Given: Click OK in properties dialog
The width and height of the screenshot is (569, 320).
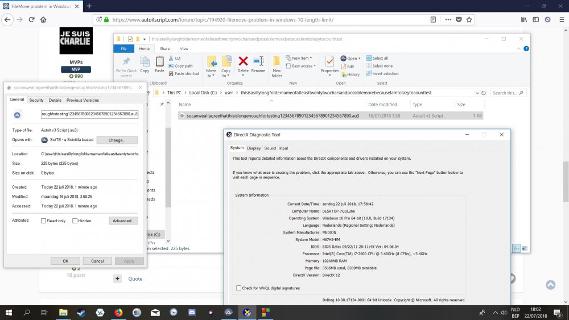Looking at the screenshot, I should (x=65, y=261).
